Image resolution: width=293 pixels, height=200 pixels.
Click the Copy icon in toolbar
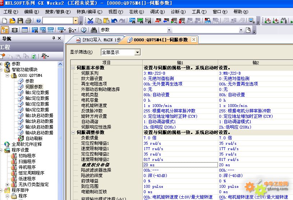coord(99,20)
